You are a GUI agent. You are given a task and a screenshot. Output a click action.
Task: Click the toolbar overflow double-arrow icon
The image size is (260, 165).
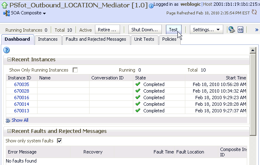(257, 30)
